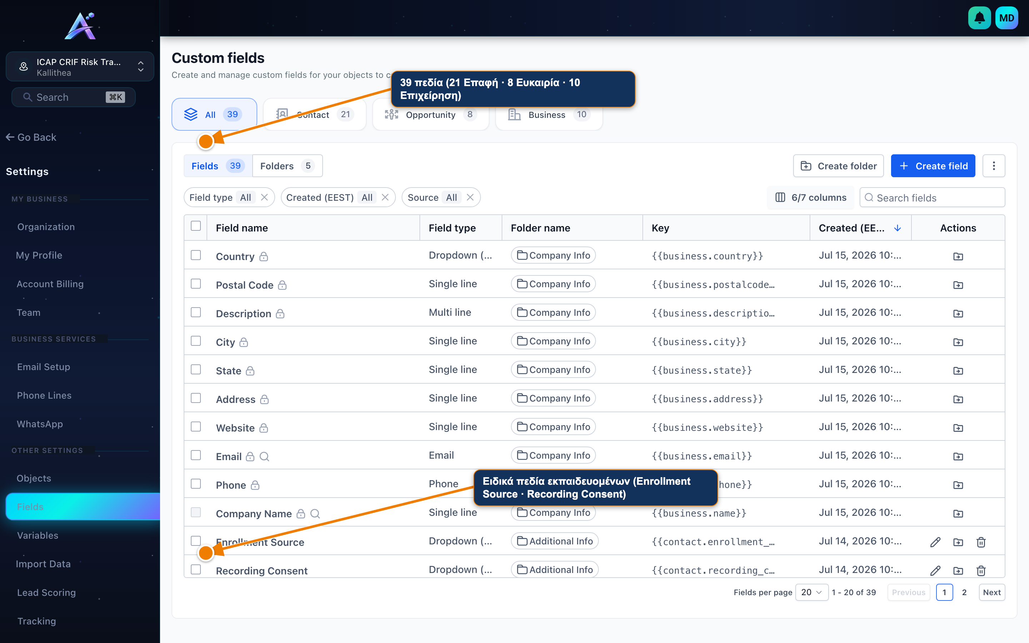Open the three-dot more options menu
Screen dimensions: 1029x643
[994, 166]
